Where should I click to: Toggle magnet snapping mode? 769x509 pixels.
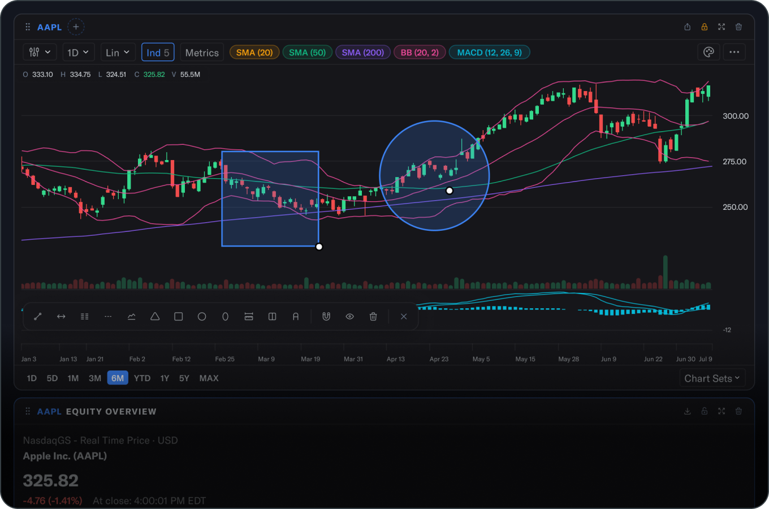click(326, 317)
